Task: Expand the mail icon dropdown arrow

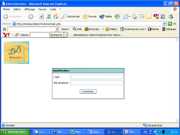Action: [130, 16]
